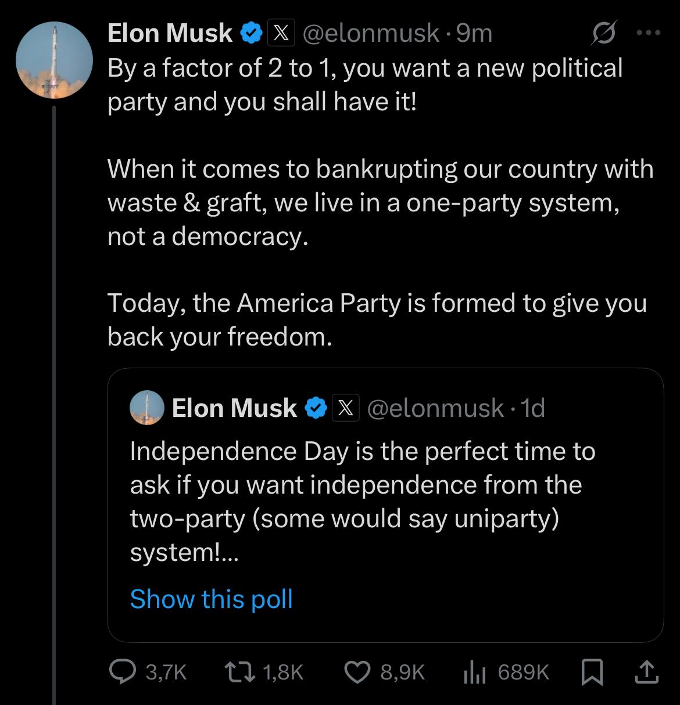Click the Show this poll link
Viewport: 680px width, 705px height.
211,599
